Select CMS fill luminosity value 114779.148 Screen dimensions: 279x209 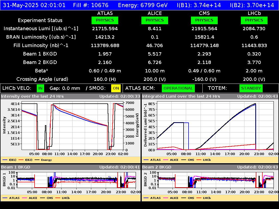(x=204, y=45)
